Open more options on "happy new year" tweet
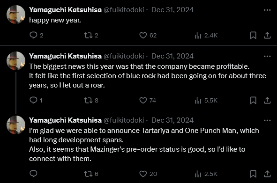This screenshot has height=183, width=277. [267, 10]
